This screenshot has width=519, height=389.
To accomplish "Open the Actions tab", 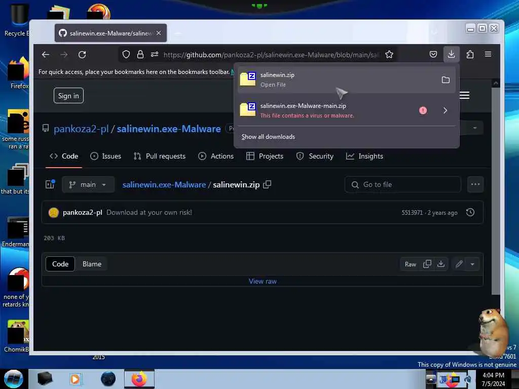I will 216,156.
